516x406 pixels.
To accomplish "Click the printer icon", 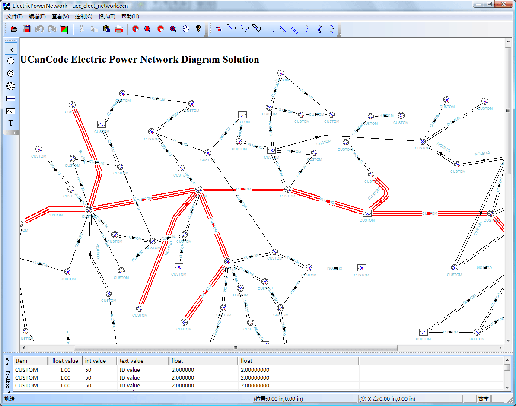I will point(119,29).
